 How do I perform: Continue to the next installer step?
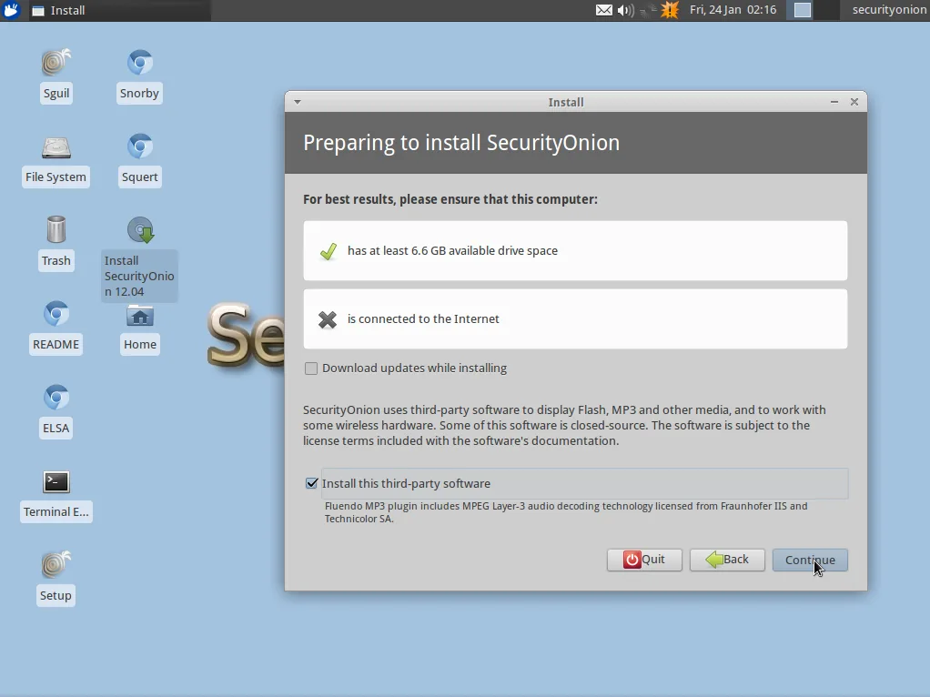point(810,560)
